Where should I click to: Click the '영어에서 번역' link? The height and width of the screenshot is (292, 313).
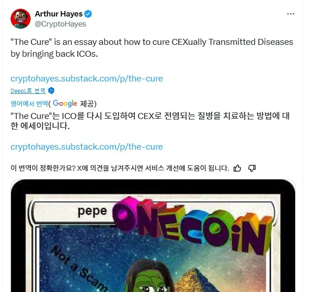[x=29, y=103]
